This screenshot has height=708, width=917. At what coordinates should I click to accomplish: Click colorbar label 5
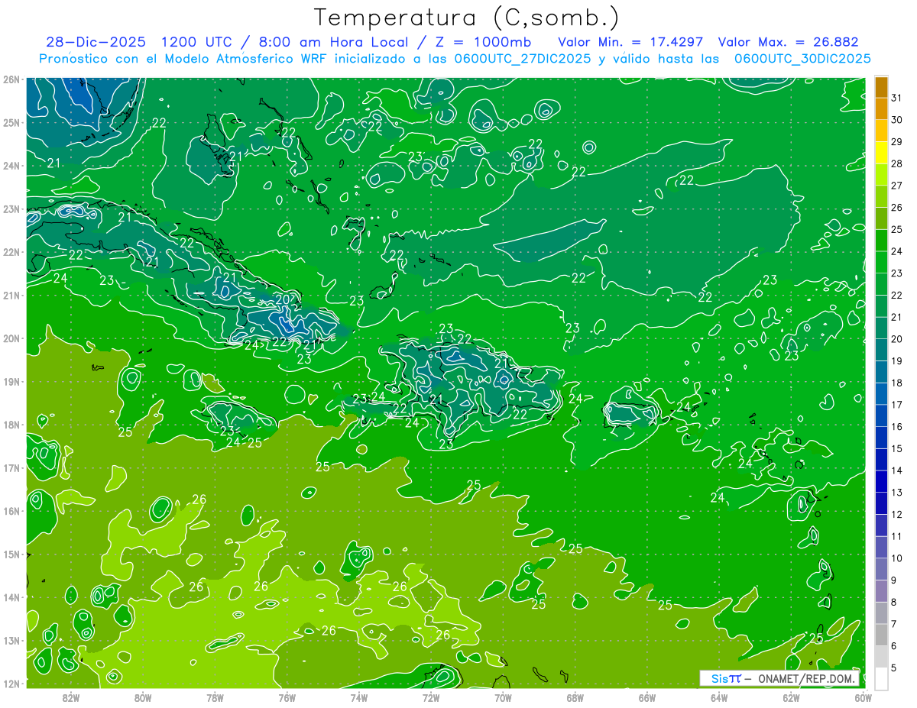(894, 668)
